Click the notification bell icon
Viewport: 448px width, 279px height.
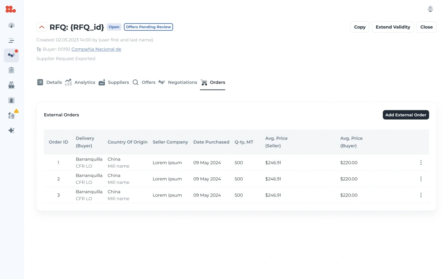point(430,9)
